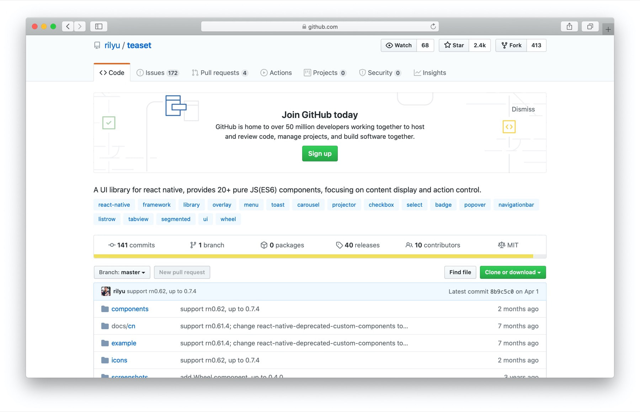Go forward with Safari's forward arrow
The width and height of the screenshot is (640, 412).
pyautogui.click(x=80, y=26)
